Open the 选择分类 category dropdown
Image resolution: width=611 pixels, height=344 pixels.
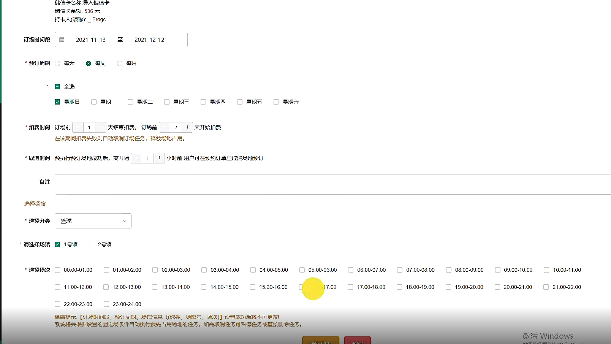pyautogui.click(x=93, y=220)
